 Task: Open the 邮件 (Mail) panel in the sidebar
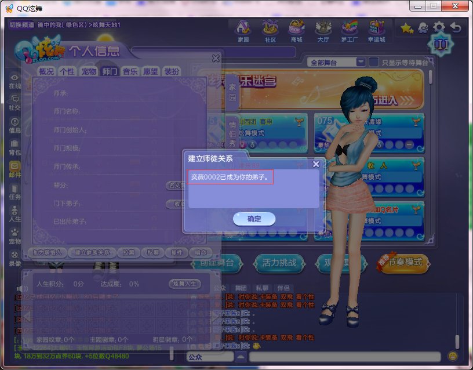(x=14, y=168)
